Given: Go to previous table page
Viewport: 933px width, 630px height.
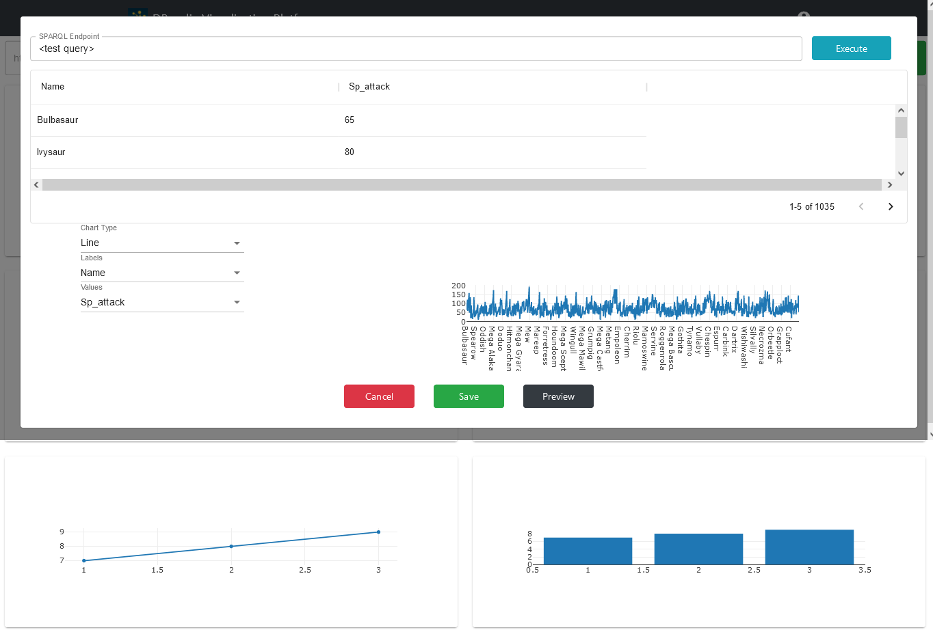Looking at the screenshot, I should pos(861,206).
